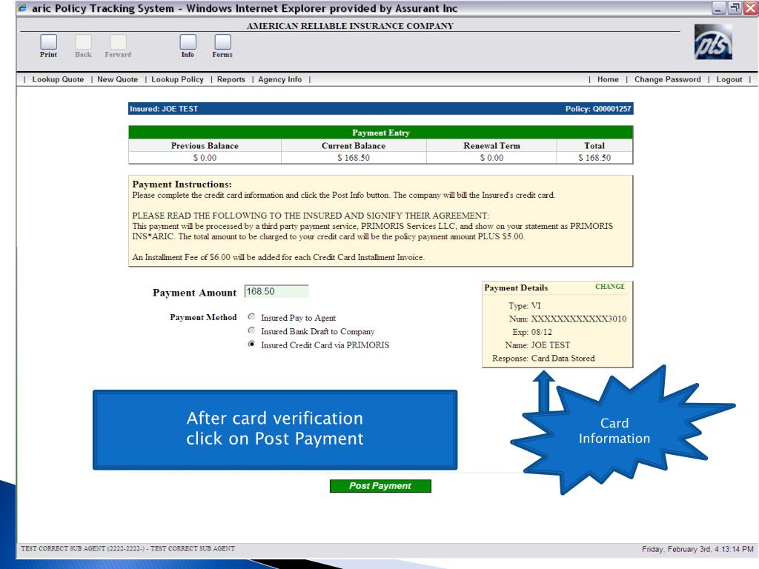Click the Type: VI text
Image resolution: width=759 pixels, height=569 pixels.
[525, 306]
